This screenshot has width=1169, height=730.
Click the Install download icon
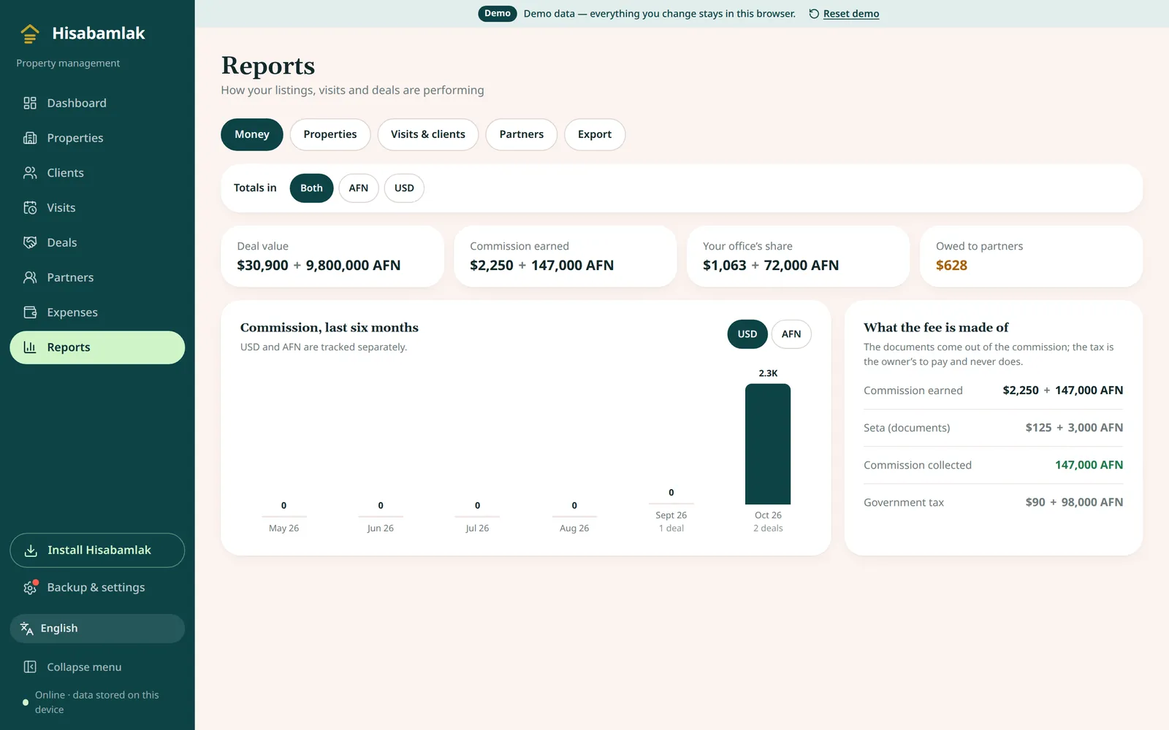tap(31, 550)
